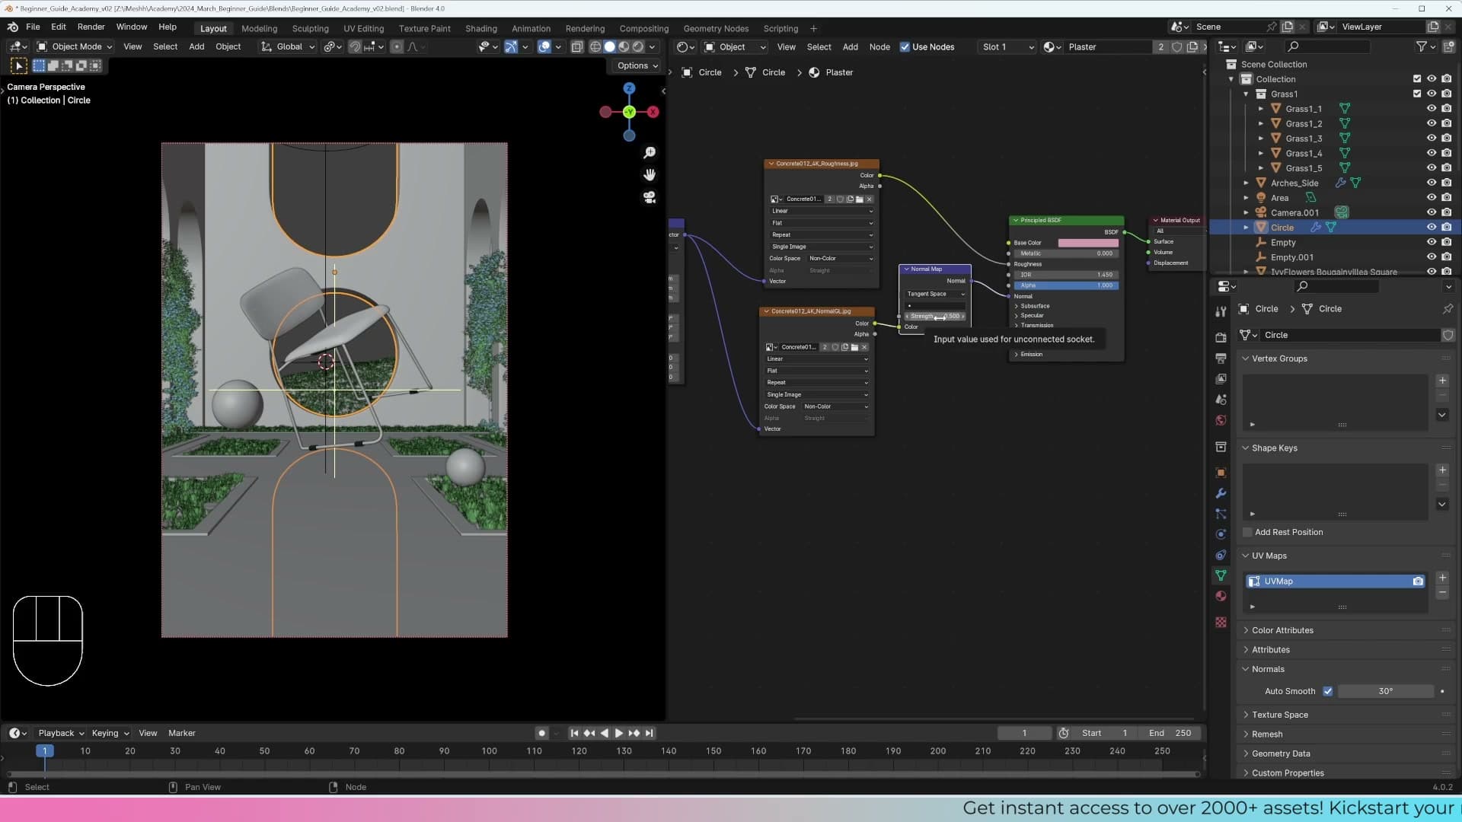Screen dimensions: 1462x822
Task: Select the Tweak tool arrow icon
Action: tap(19, 66)
